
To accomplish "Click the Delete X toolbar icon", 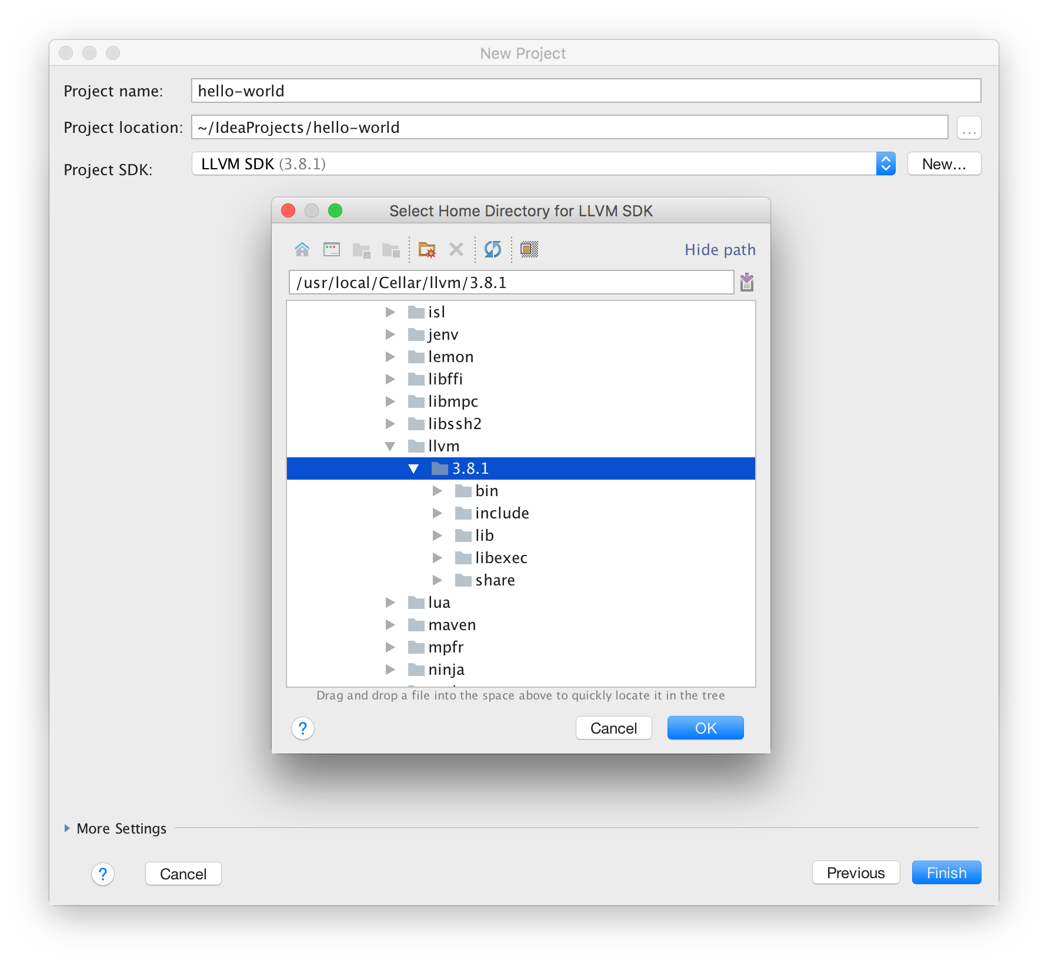I will pos(456,250).
